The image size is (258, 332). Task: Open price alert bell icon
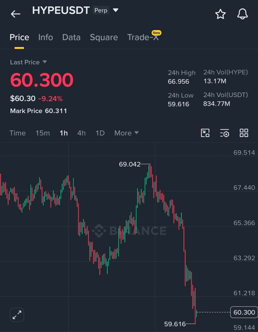pyautogui.click(x=242, y=14)
